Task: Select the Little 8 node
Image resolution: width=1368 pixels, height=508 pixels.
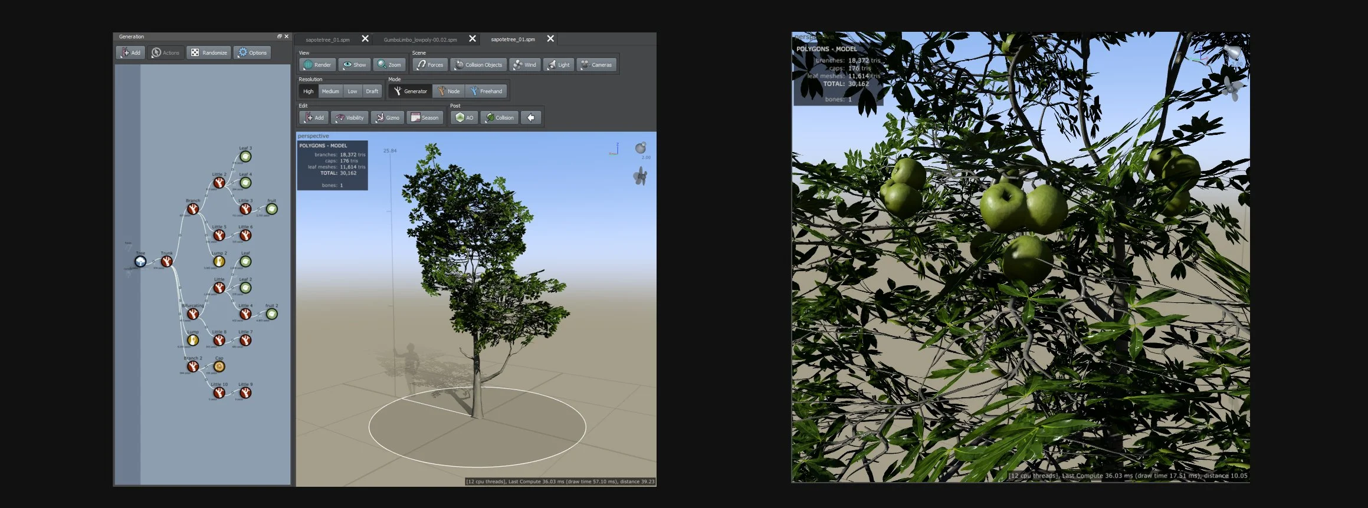Action: click(219, 340)
